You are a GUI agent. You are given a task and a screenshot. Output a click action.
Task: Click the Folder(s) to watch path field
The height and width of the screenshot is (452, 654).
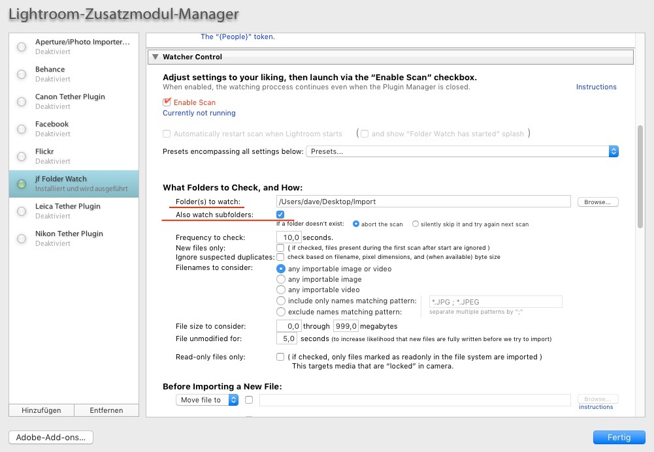[x=423, y=202]
